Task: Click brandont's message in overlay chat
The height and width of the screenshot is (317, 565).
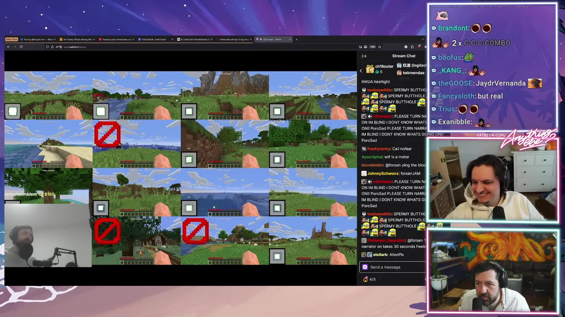Action: 462,28
